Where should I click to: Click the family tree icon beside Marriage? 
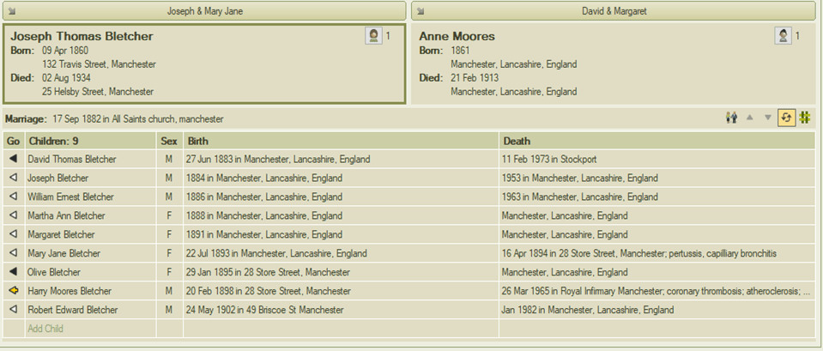pyautogui.click(x=805, y=118)
